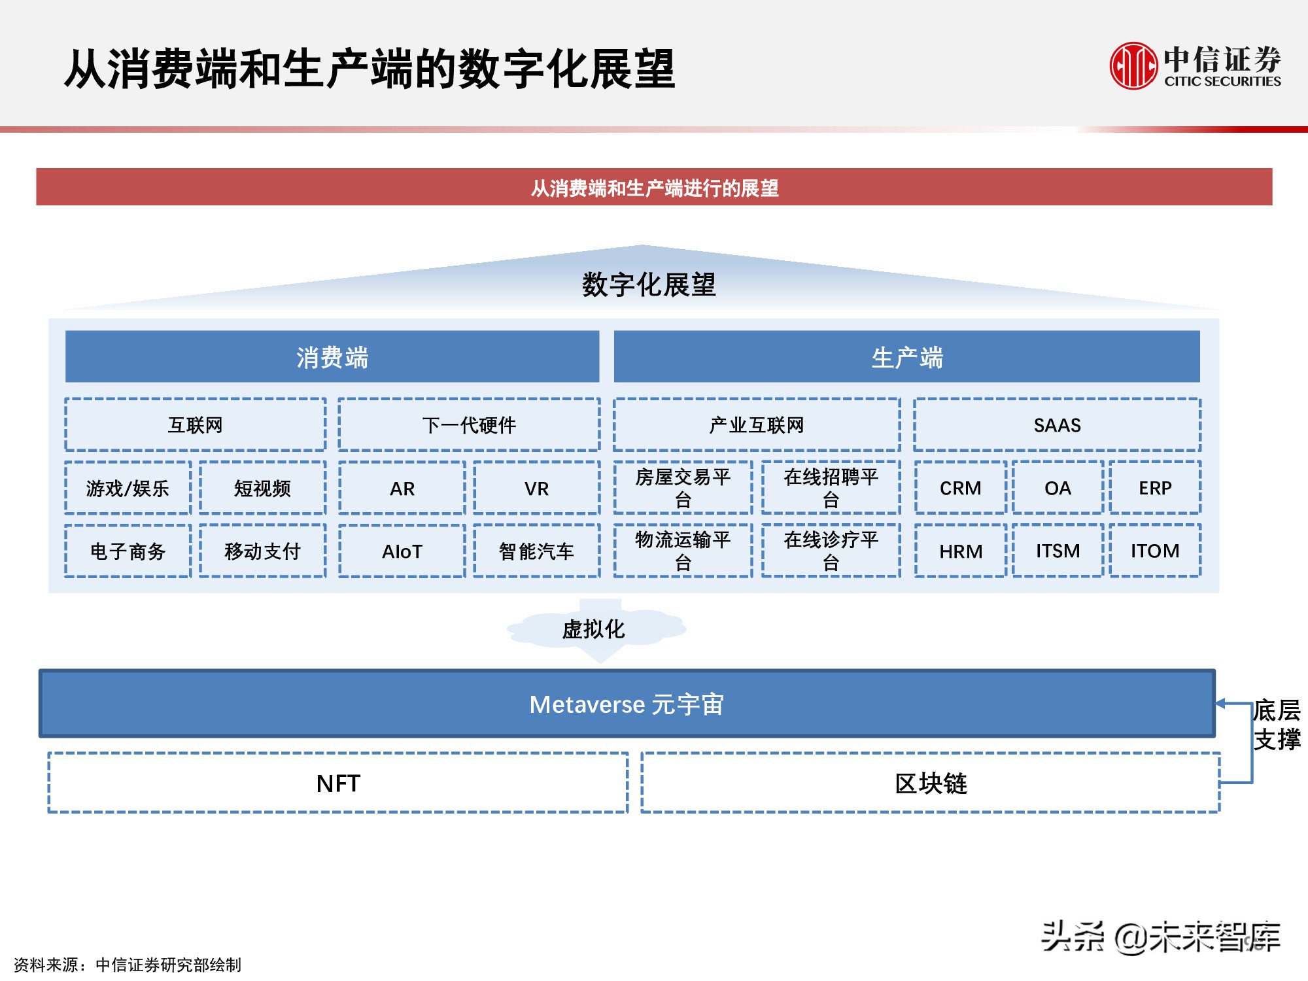Click the SAAS category box

[x=1057, y=425]
